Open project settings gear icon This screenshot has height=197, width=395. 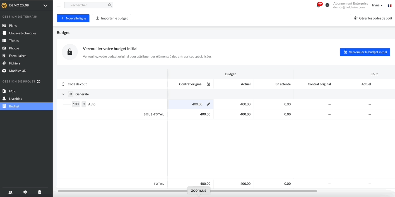tap(25, 192)
